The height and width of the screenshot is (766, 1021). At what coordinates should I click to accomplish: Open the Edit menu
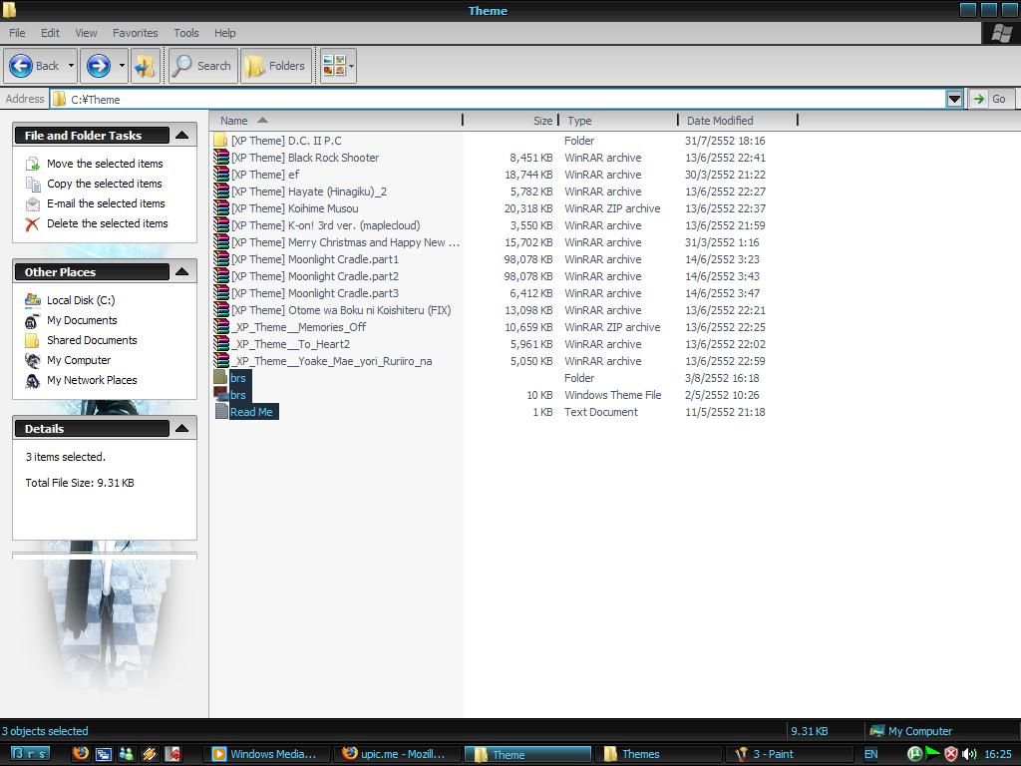(50, 33)
